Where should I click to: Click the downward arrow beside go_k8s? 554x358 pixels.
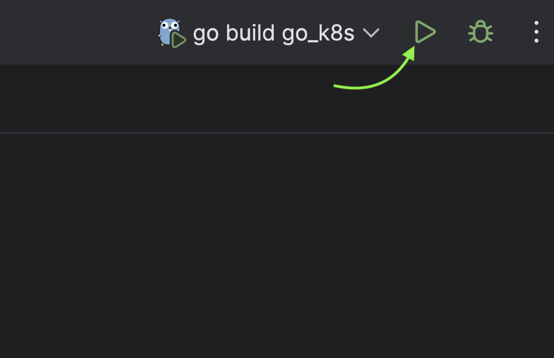(371, 33)
